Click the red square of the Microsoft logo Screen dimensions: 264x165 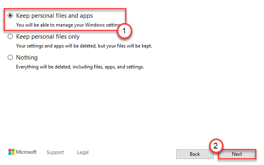click(x=10, y=151)
